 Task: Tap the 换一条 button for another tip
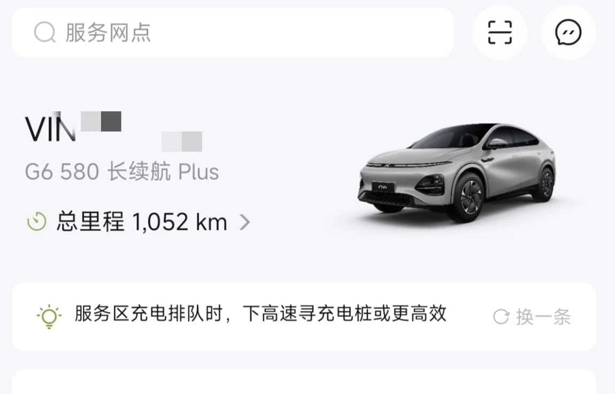[x=532, y=316]
